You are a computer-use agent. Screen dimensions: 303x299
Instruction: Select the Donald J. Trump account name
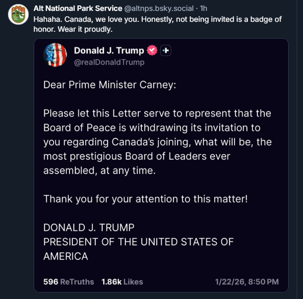tap(109, 51)
